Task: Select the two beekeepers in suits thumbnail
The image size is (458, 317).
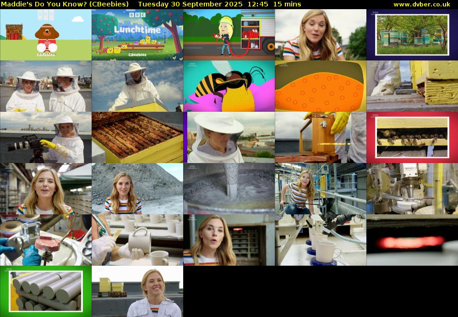Action: tap(46, 86)
